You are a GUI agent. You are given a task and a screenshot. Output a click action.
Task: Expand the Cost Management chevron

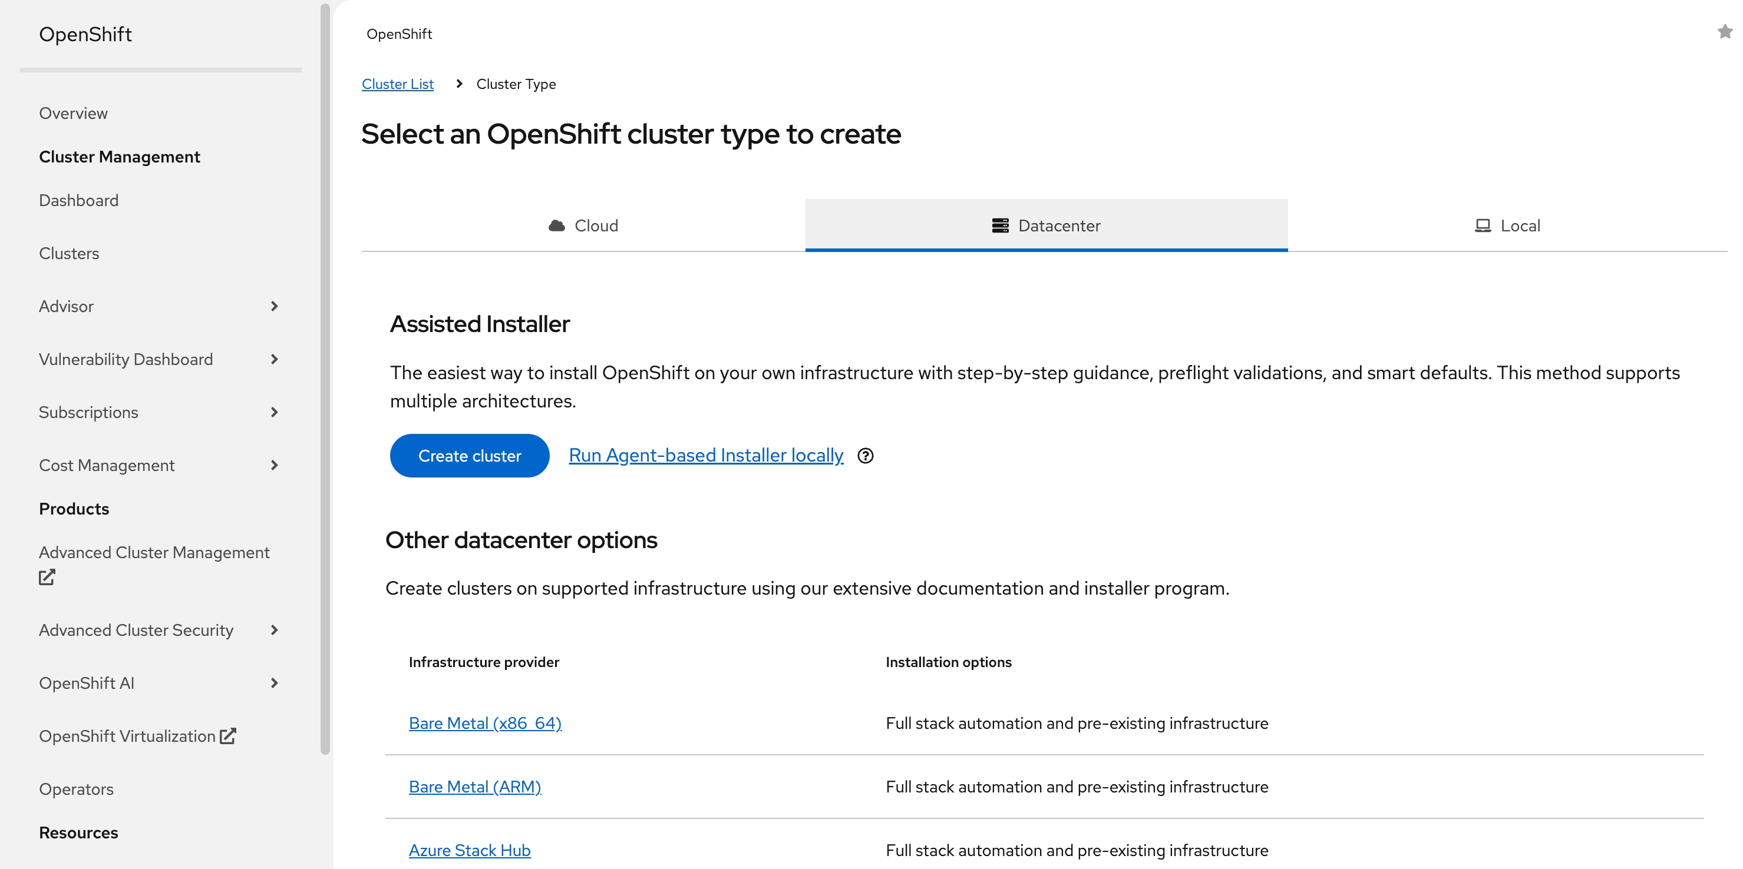(x=274, y=465)
